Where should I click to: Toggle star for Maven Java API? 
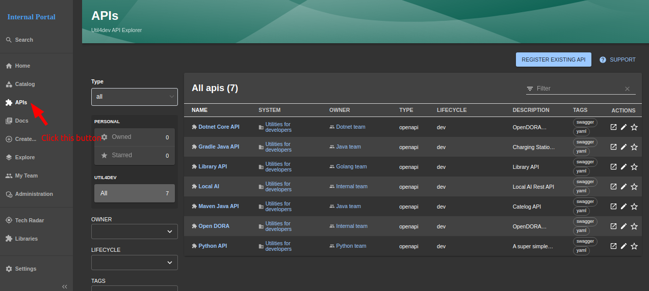pyautogui.click(x=634, y=207)
